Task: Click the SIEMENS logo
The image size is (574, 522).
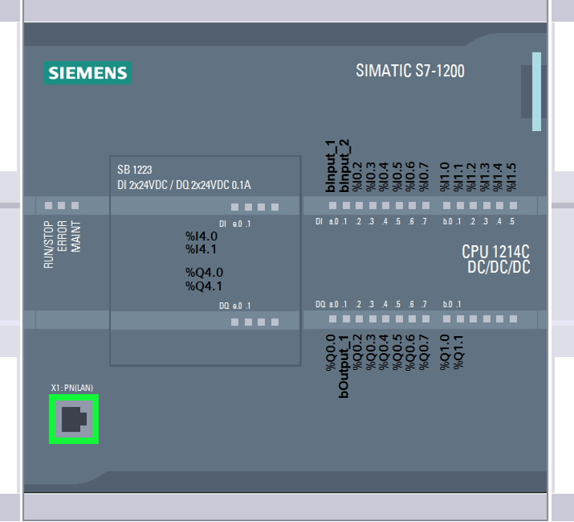Action: pos(87,73)
